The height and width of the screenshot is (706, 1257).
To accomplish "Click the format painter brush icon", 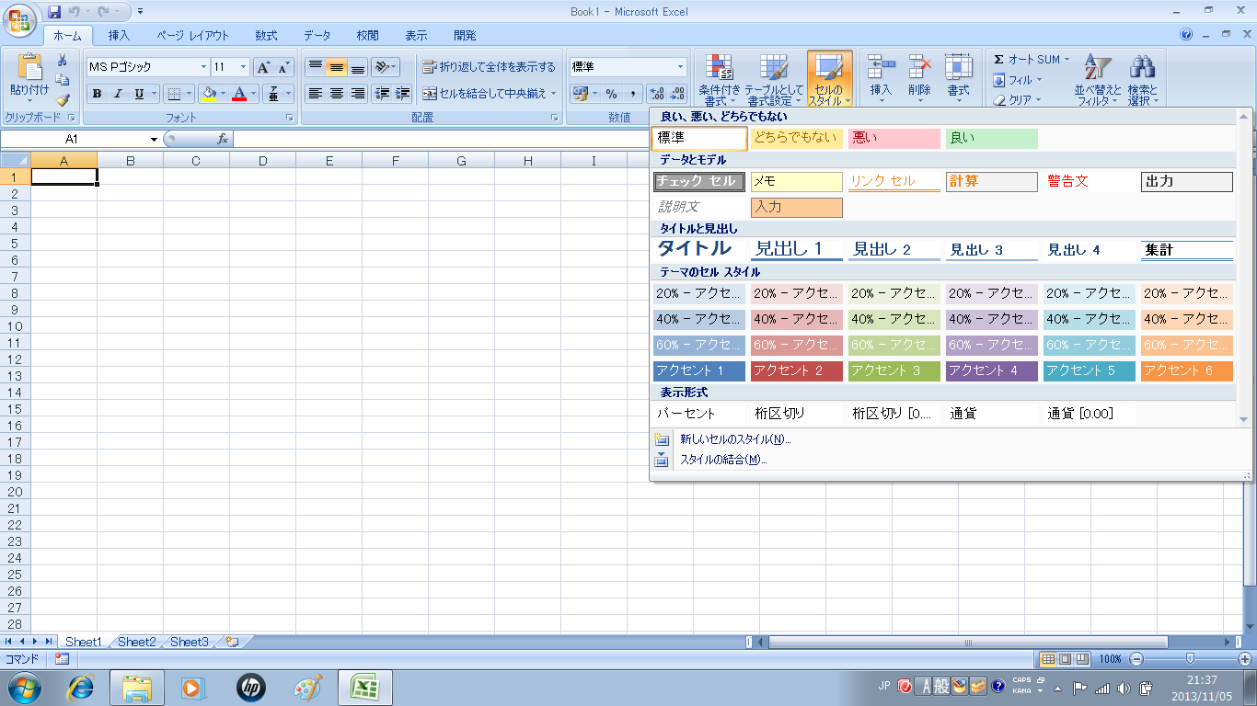I will point(63,100).
